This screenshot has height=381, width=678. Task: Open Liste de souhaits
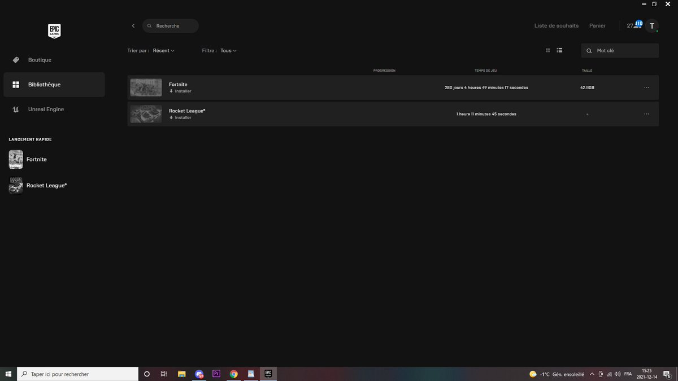[x=557, y=26]
